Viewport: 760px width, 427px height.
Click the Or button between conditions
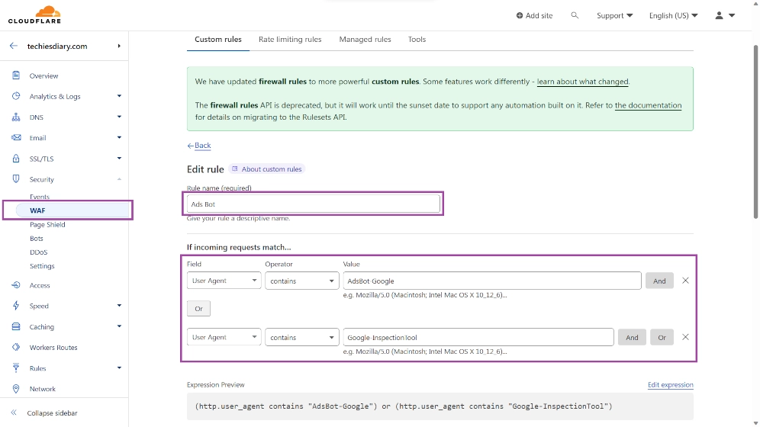point(198,308)
